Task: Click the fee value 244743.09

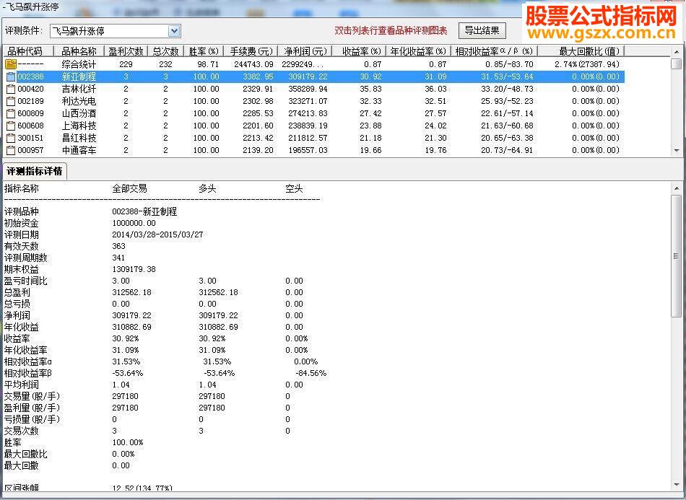Action: (x=253, y=64)
